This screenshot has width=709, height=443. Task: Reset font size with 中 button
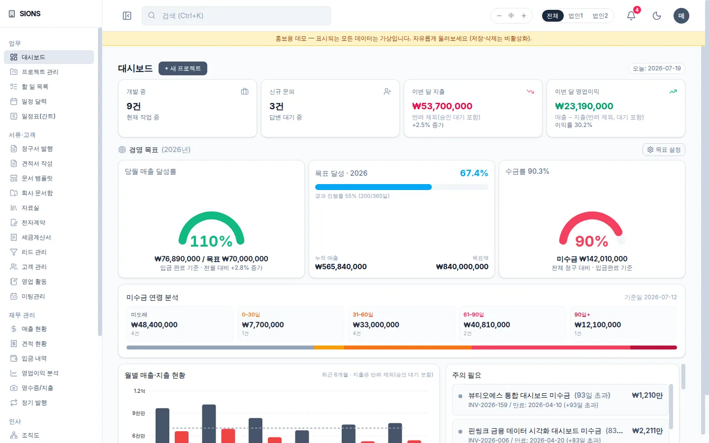pyautogui.click(x=511, y=16)
